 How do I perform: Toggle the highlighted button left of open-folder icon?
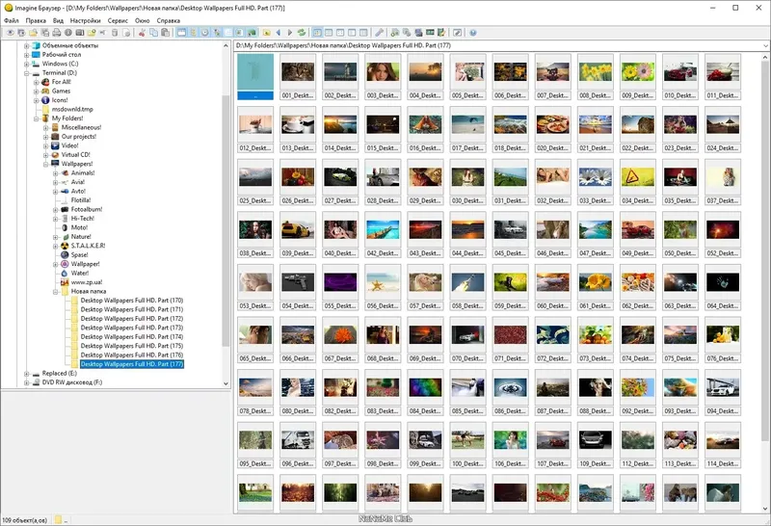[252, 33]
